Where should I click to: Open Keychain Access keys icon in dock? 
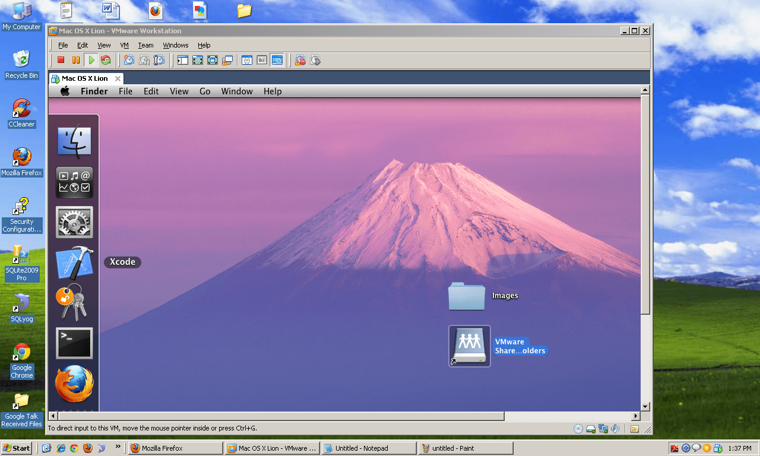(x=72, y=302)
